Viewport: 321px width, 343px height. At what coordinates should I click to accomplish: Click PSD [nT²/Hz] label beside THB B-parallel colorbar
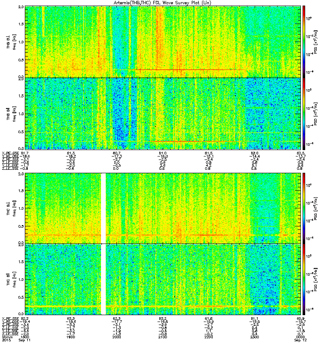[x=316, y=114]
